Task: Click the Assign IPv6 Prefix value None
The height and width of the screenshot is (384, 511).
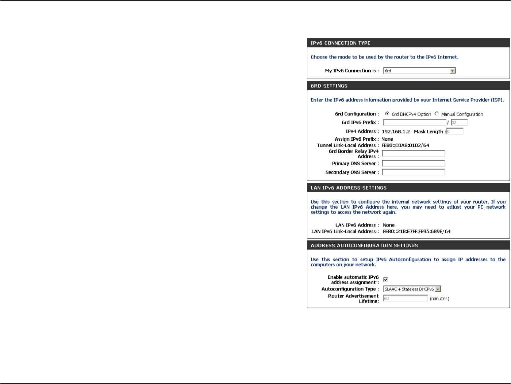Action: coord(387,139)
